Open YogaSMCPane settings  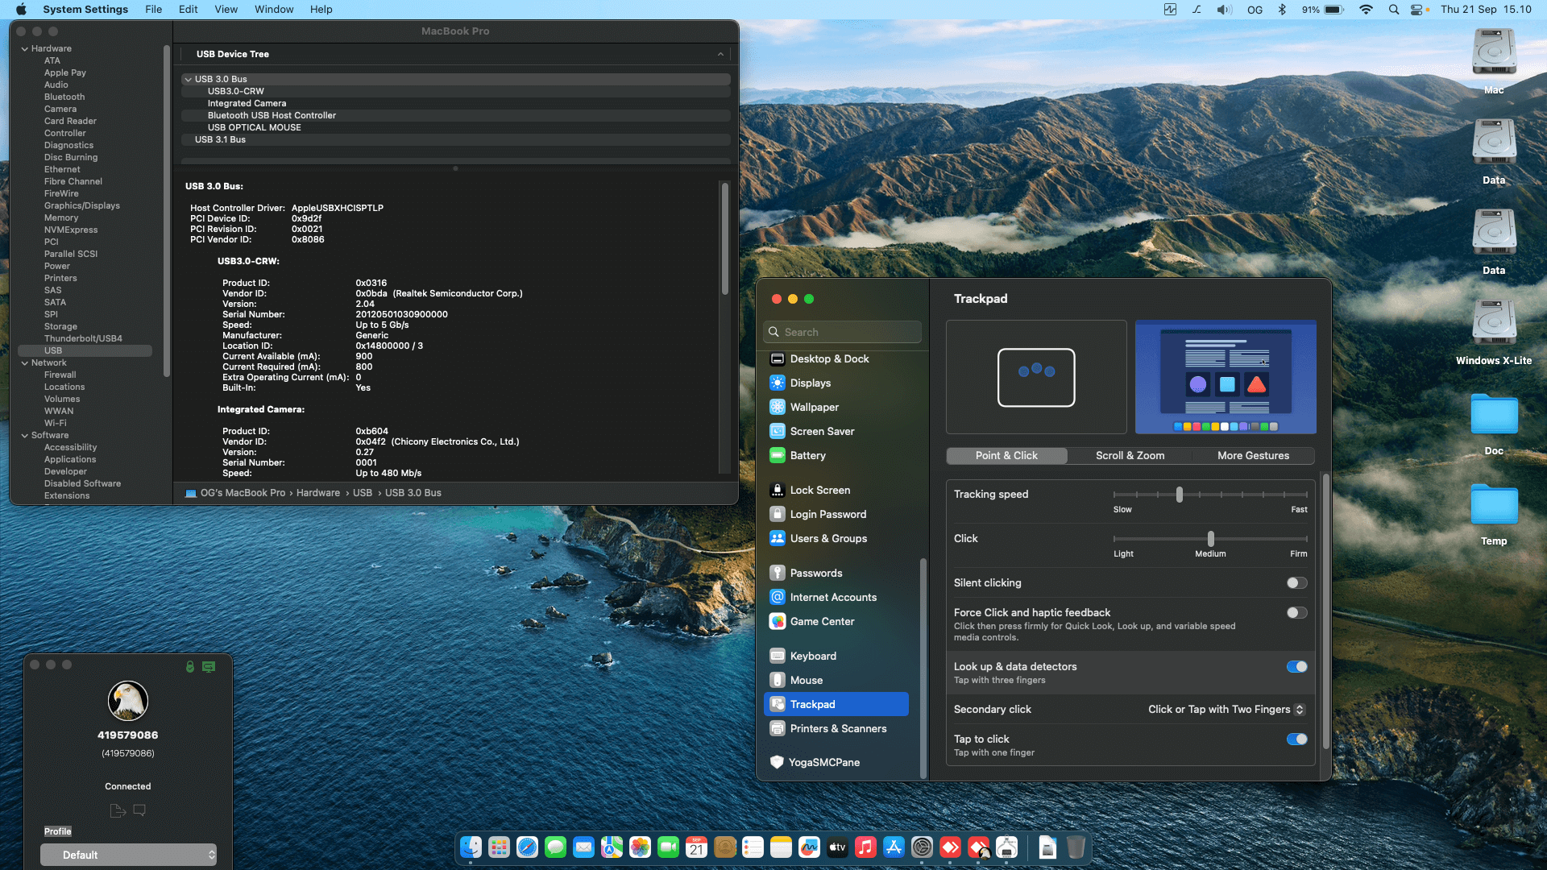click(836, 763)
